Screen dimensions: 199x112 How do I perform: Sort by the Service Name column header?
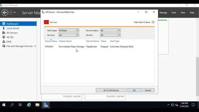coord(93,41)
